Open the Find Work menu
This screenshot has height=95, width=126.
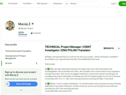pos(28,4)
